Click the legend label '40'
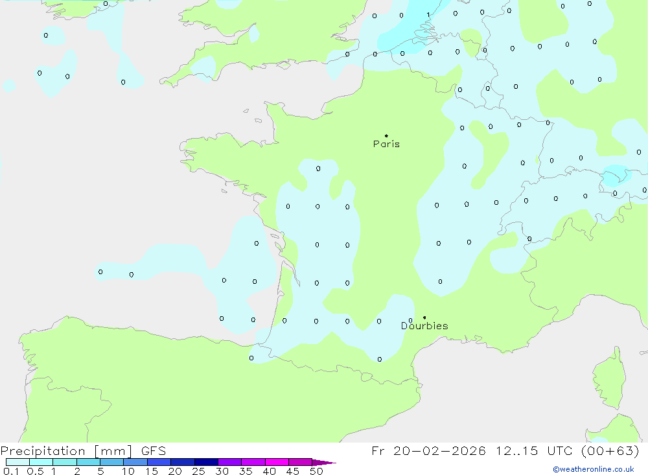 (x=270, y=471)
